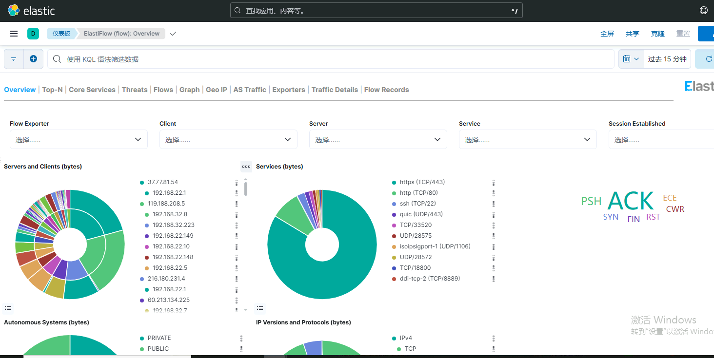The image size is (714, 358).
Task: Open options menu for 216.180.231.4 legend
Action: [237, 279]
